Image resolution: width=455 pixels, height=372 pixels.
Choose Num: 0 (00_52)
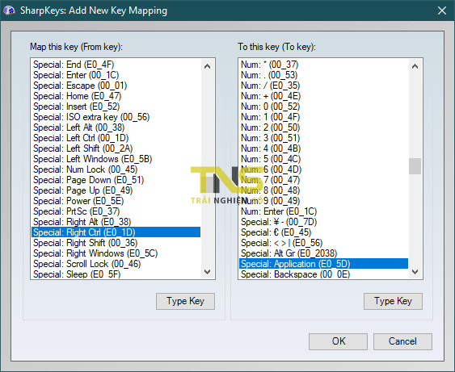coord(323,107)
